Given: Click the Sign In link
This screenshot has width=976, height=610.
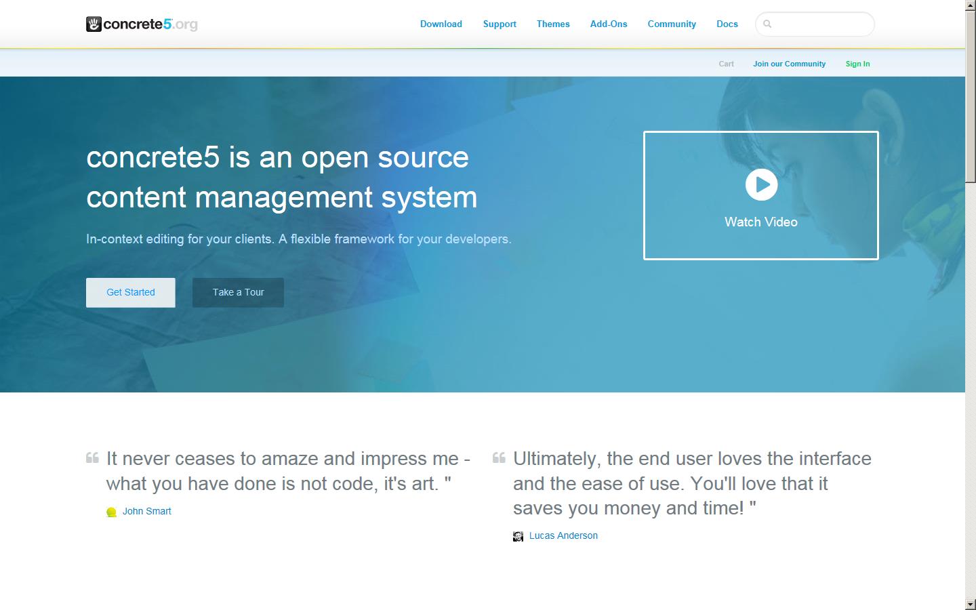Looking at the screenshot, I should [x=857, y=64].
